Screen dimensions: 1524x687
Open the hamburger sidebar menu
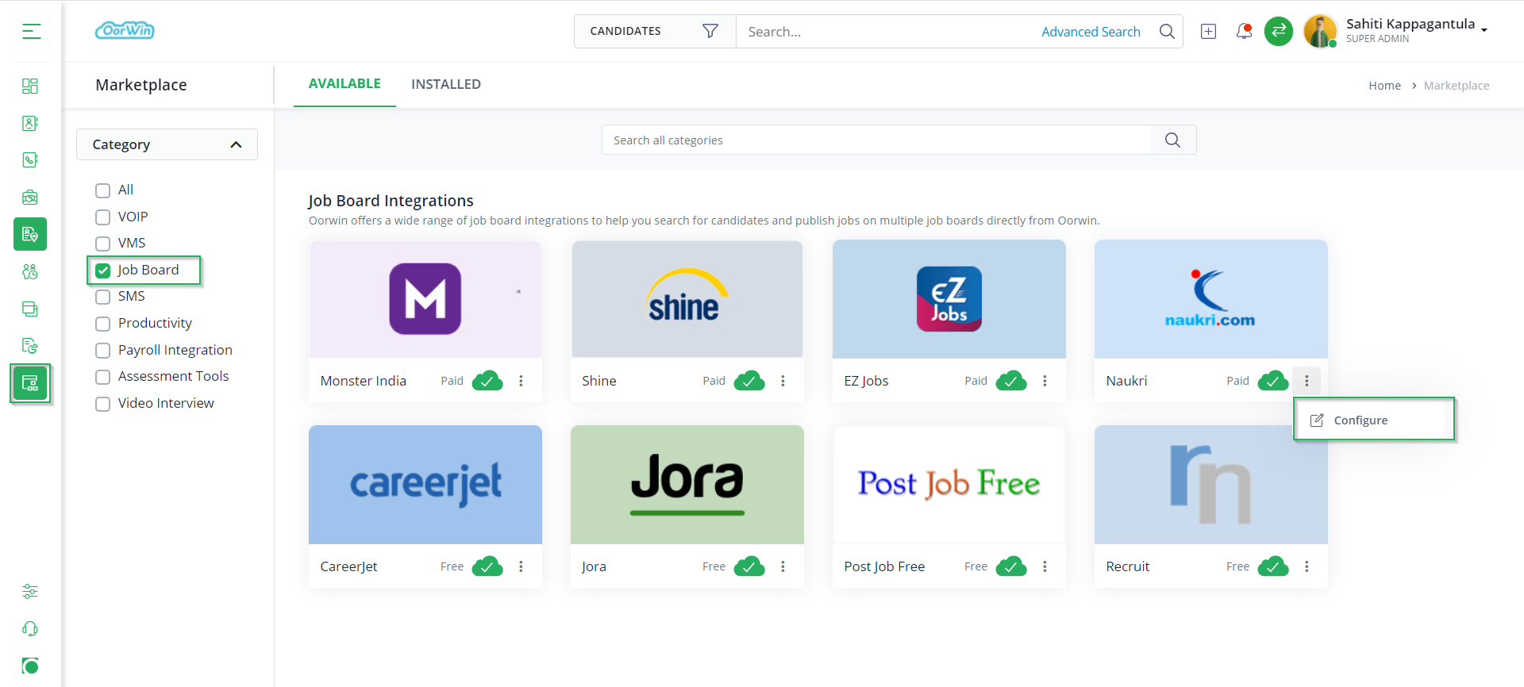(31, 32)
